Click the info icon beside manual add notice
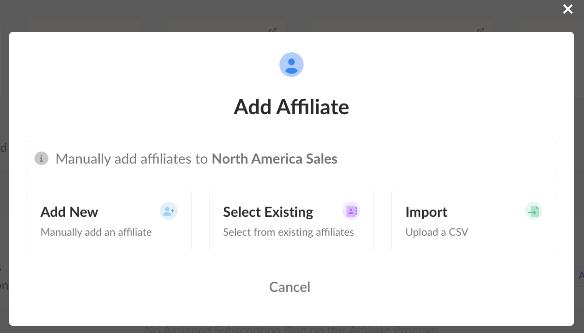This screenshot has width=584, height=333. (42, 158)
